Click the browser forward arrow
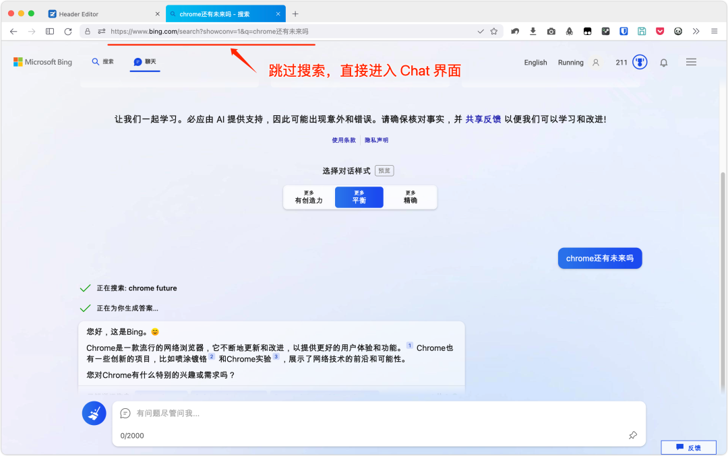 (32, 32)
